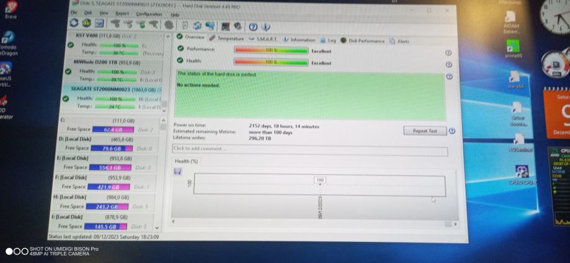Click up arrow of disk list scrollbar
The width and height of the screenshot is (570, 263).
pos(167,37)
